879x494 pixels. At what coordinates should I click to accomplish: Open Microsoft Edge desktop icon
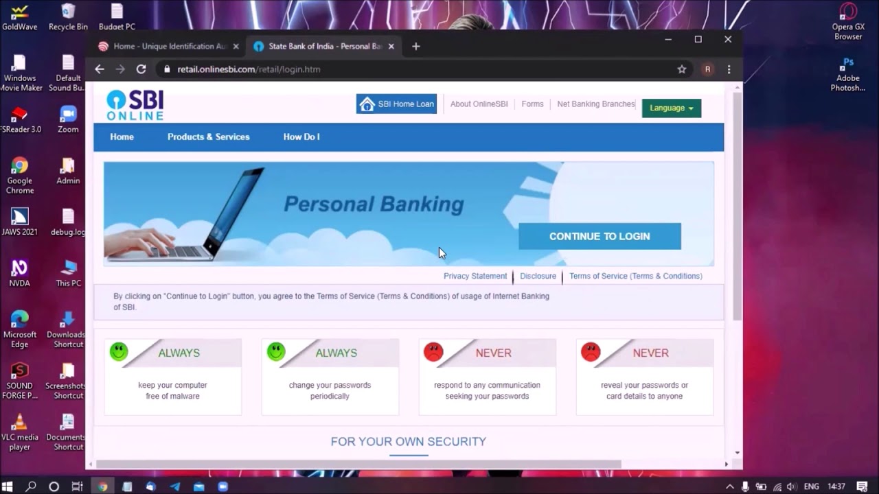coord(20,329)
